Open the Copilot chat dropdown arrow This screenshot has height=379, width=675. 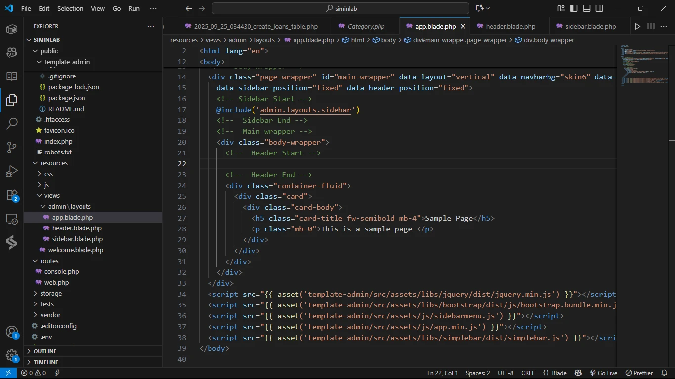tap(488, 8)
